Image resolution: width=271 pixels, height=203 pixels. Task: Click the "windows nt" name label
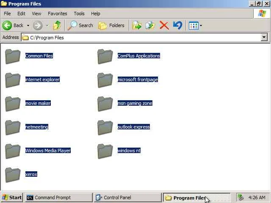click(x=129, y=151)
